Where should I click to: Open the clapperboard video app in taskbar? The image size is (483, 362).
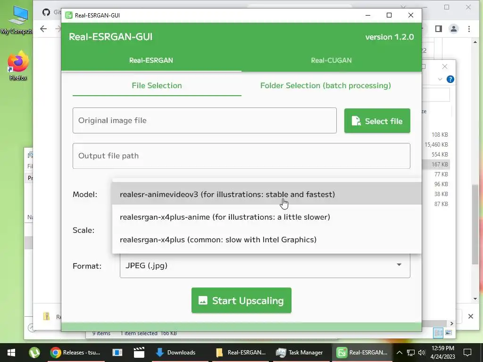coord(139,353)
